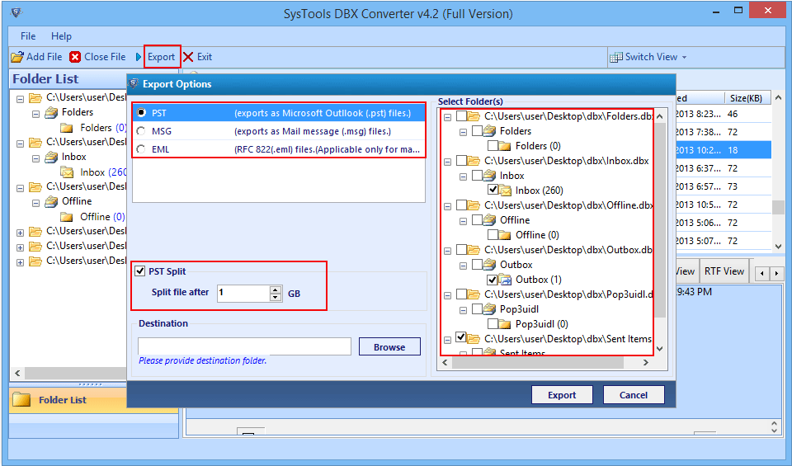Viewport: 792px width, 466px height.
Task: Click the Browse button
Action: 389,347
